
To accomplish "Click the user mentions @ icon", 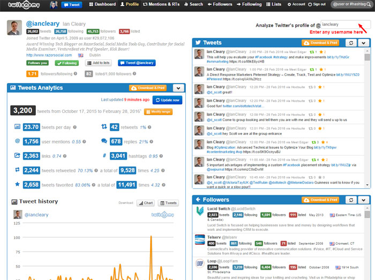I will pyautogui.click(x=17, y=141).
